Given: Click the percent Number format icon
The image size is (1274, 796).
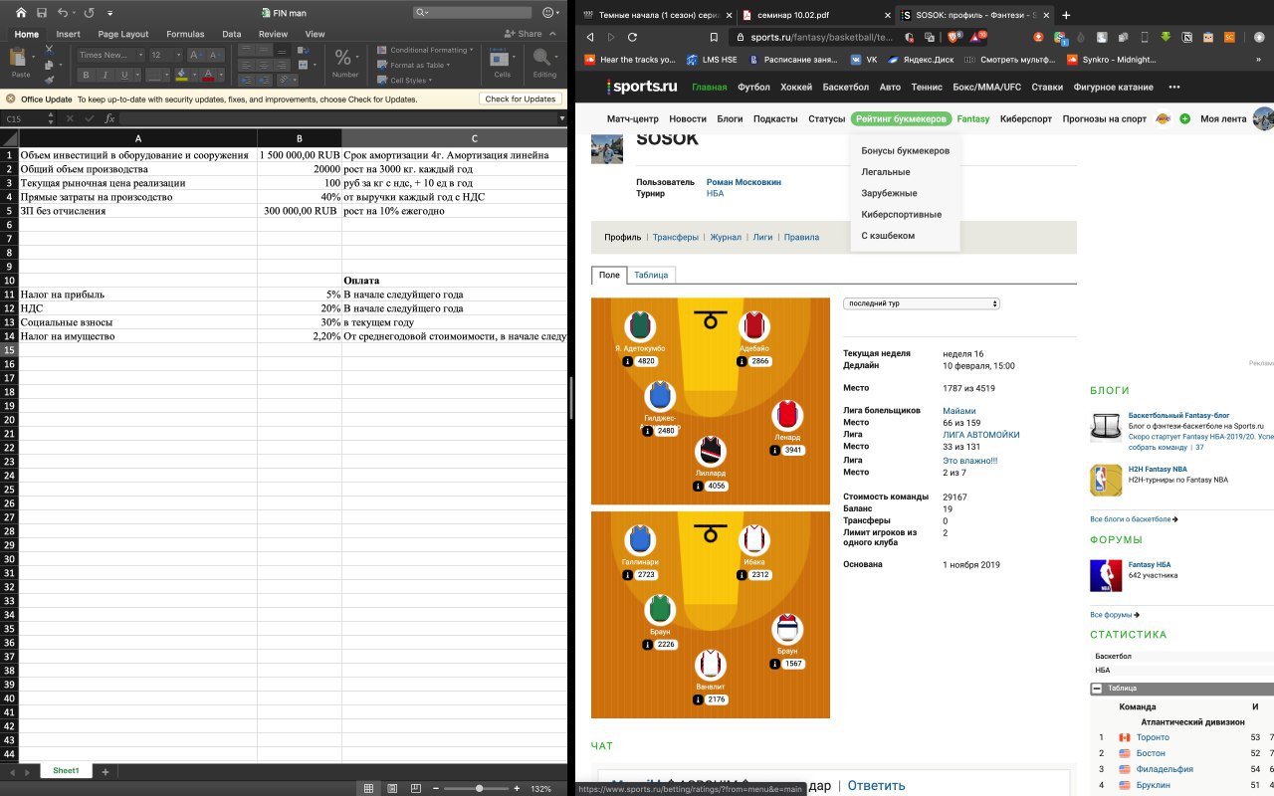Looking at the screenshot, I should (343, 58).
